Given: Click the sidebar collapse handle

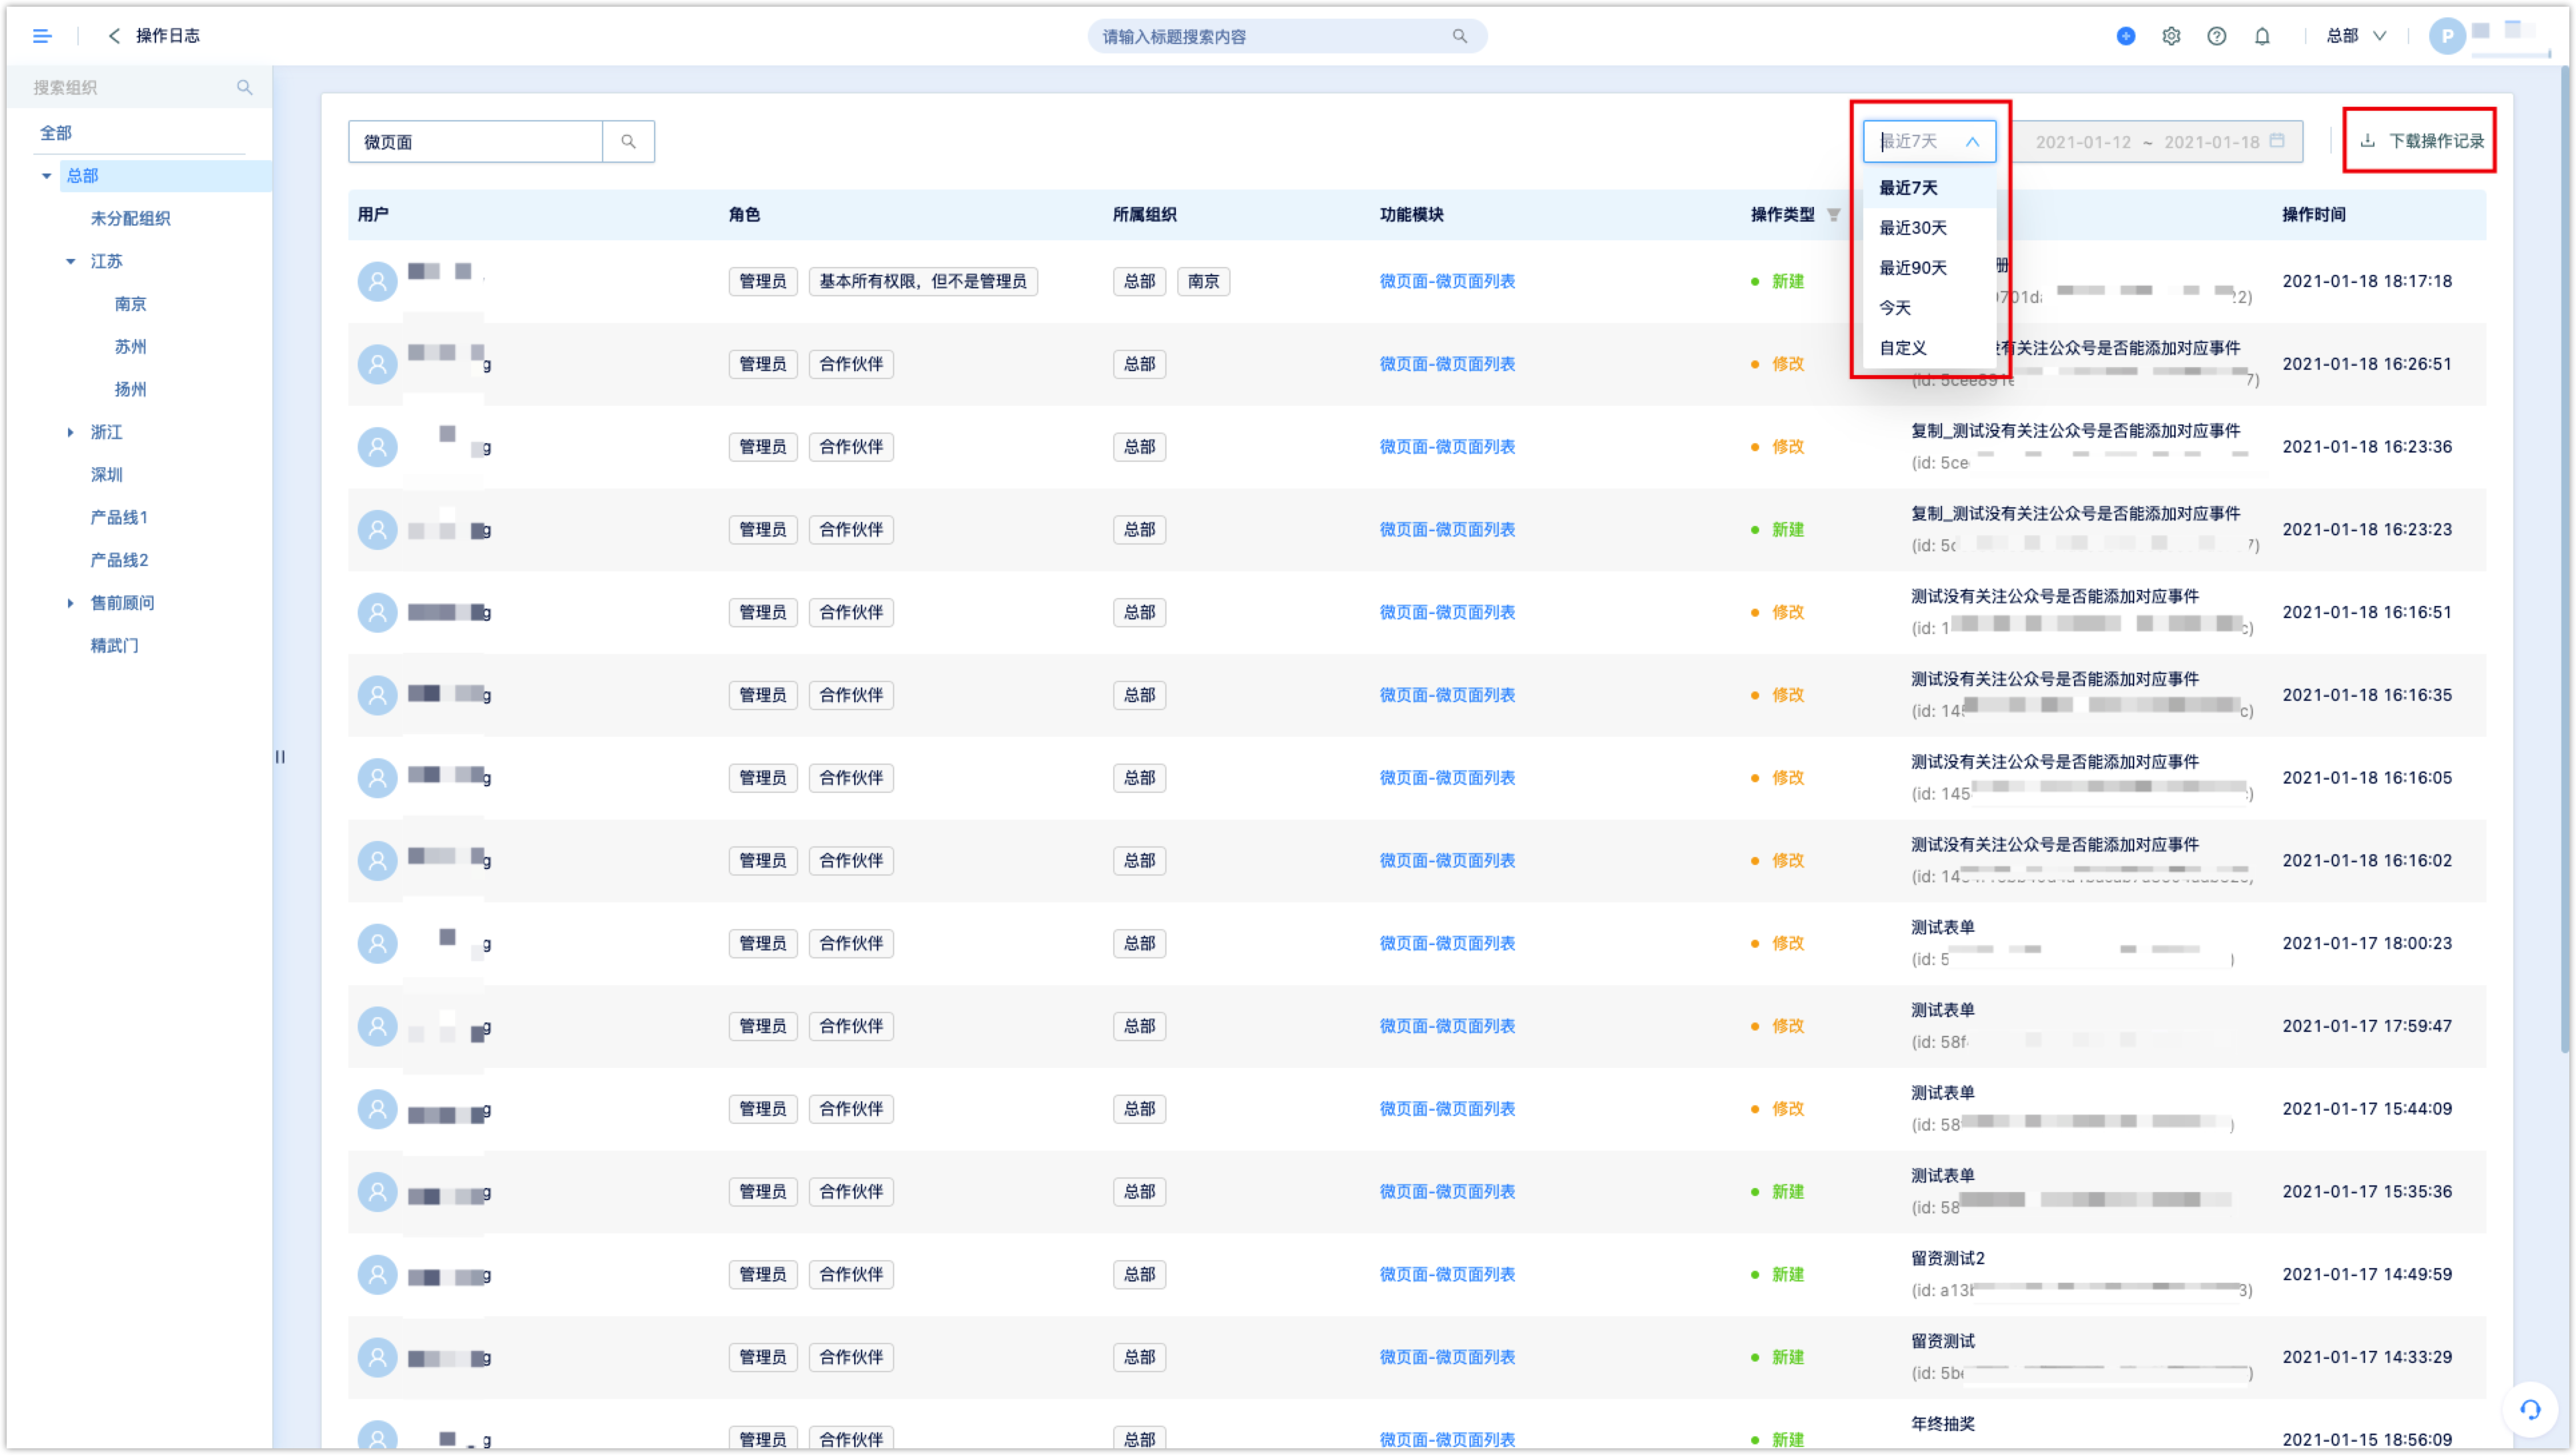Looking at the screenshot, I should click(x=280, y=757).
